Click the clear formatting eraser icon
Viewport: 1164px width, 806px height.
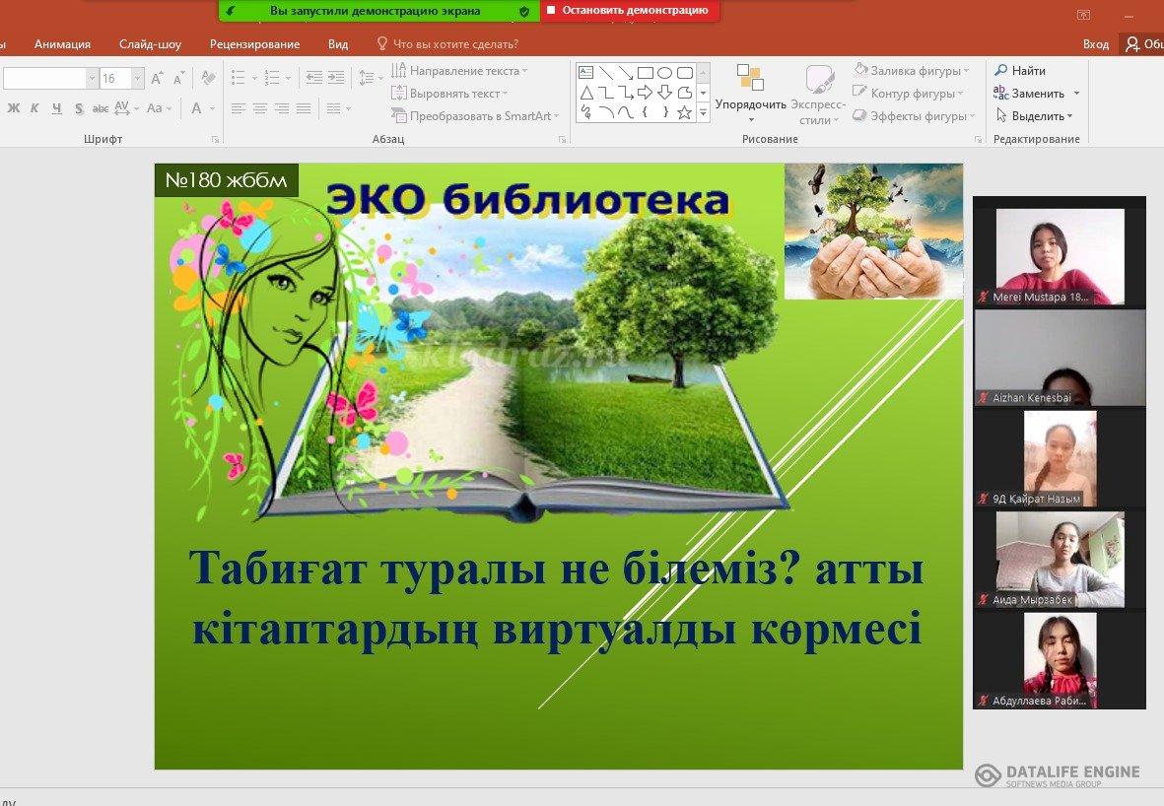(207, 78)
